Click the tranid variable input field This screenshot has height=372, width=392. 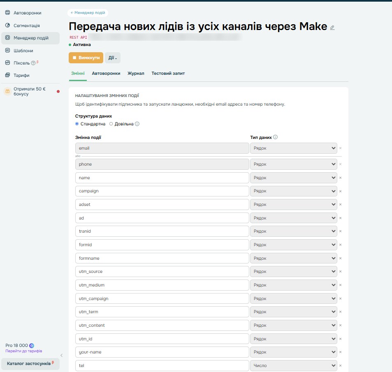tap(162, 231)
